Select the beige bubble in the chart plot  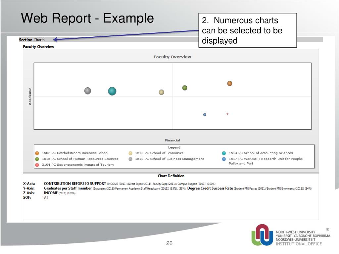tap(161, 92)
